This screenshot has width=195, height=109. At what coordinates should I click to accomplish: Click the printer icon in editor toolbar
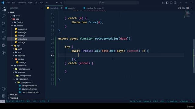coord(179,8)
